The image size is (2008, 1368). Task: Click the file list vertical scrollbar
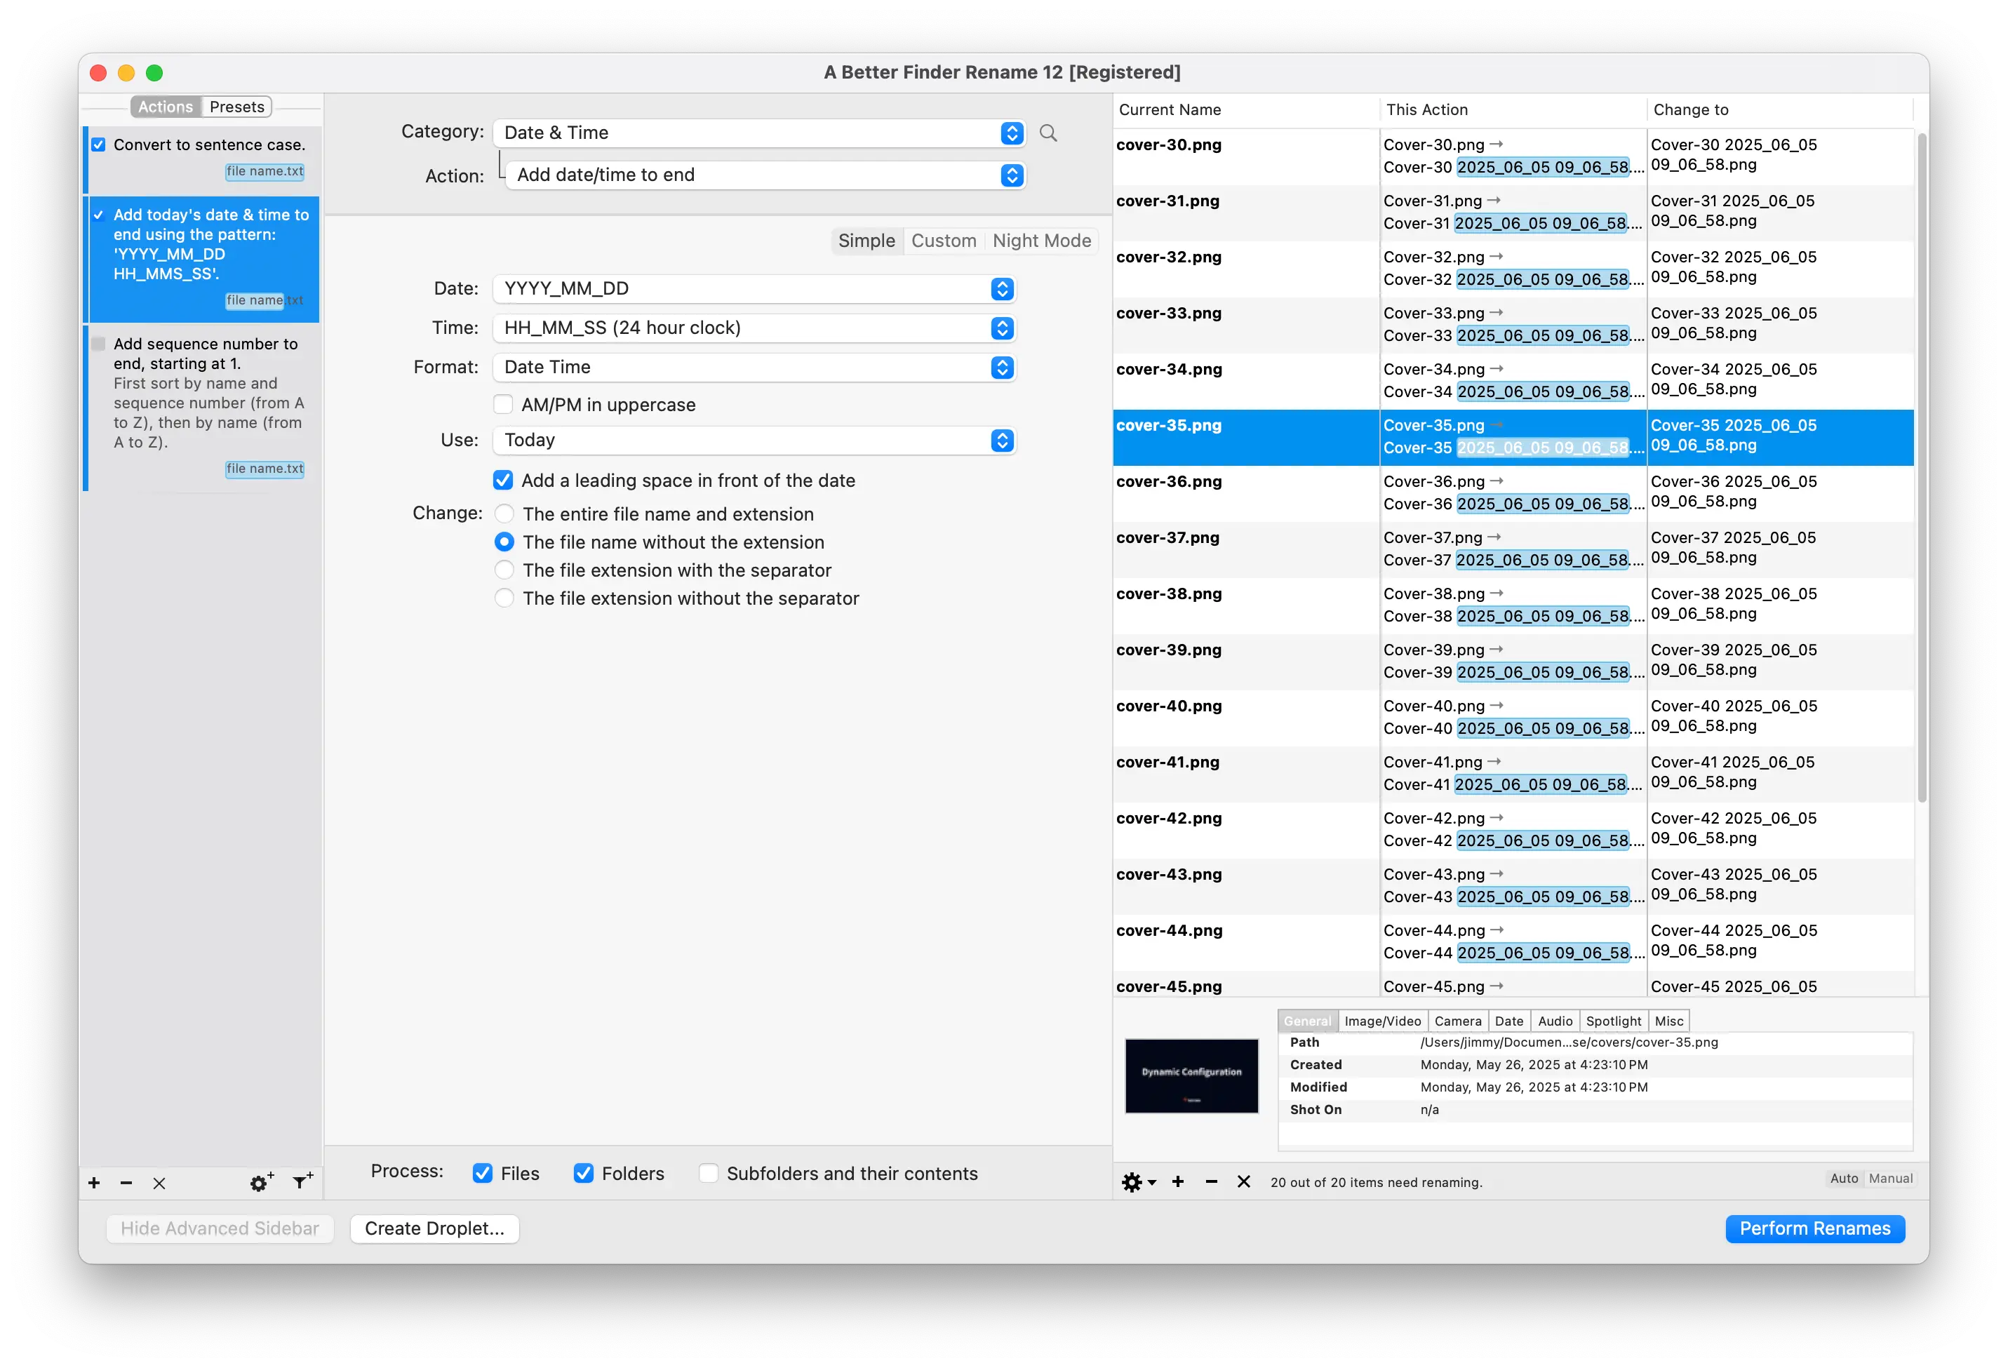pos(1922,467)
